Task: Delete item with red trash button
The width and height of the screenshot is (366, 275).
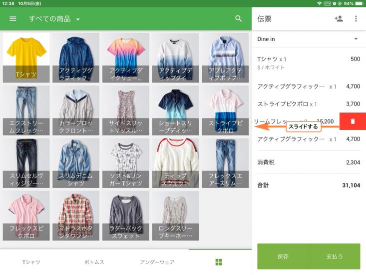Action: click(x=353, y=121)
